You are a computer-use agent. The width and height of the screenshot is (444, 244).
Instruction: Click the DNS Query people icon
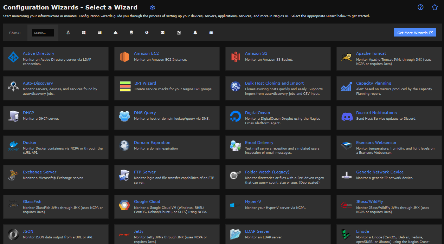point(124,116)
